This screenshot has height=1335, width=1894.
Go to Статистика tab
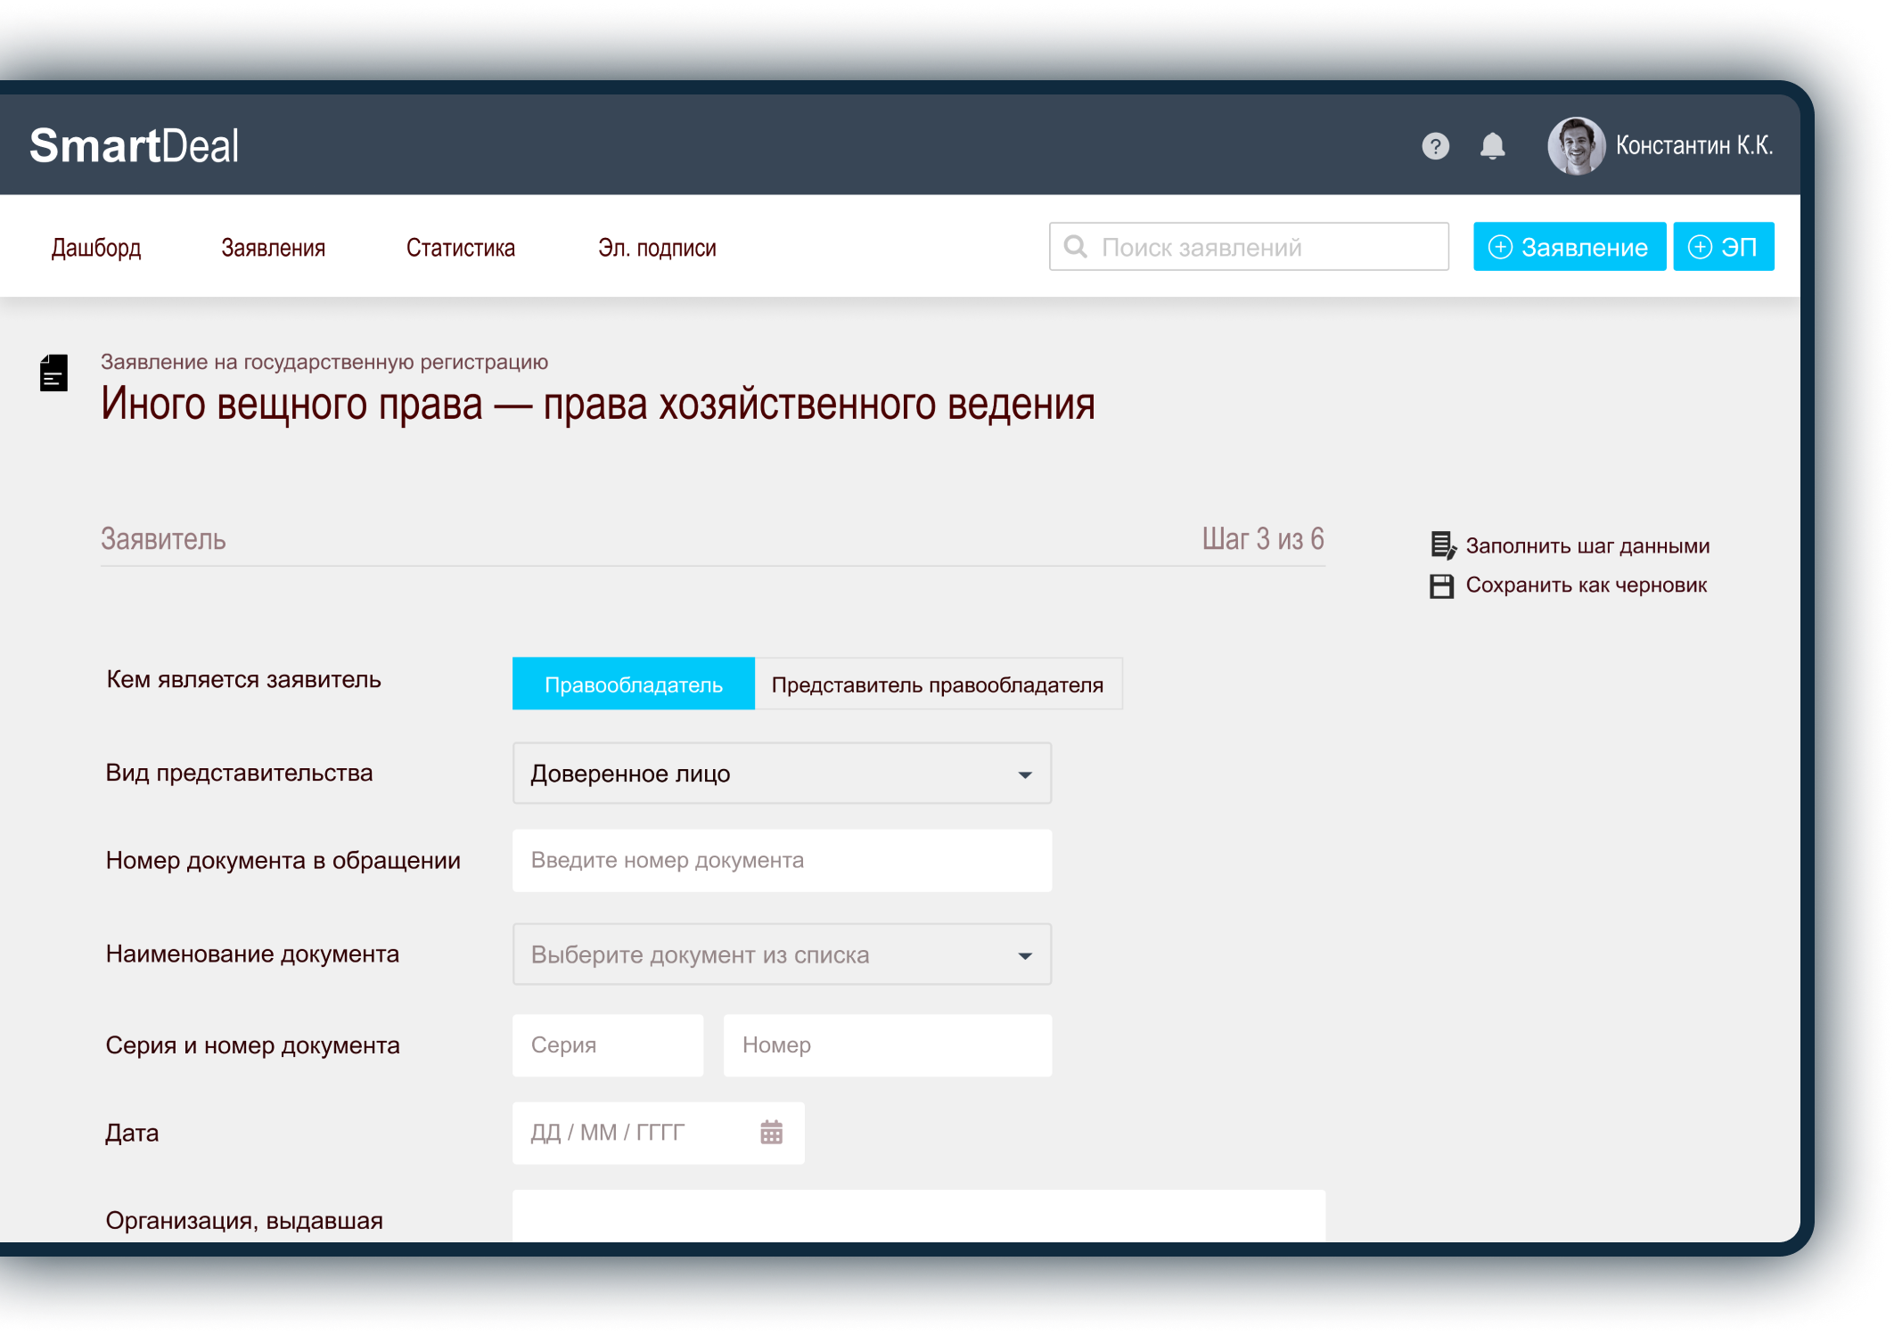[460, 248]
